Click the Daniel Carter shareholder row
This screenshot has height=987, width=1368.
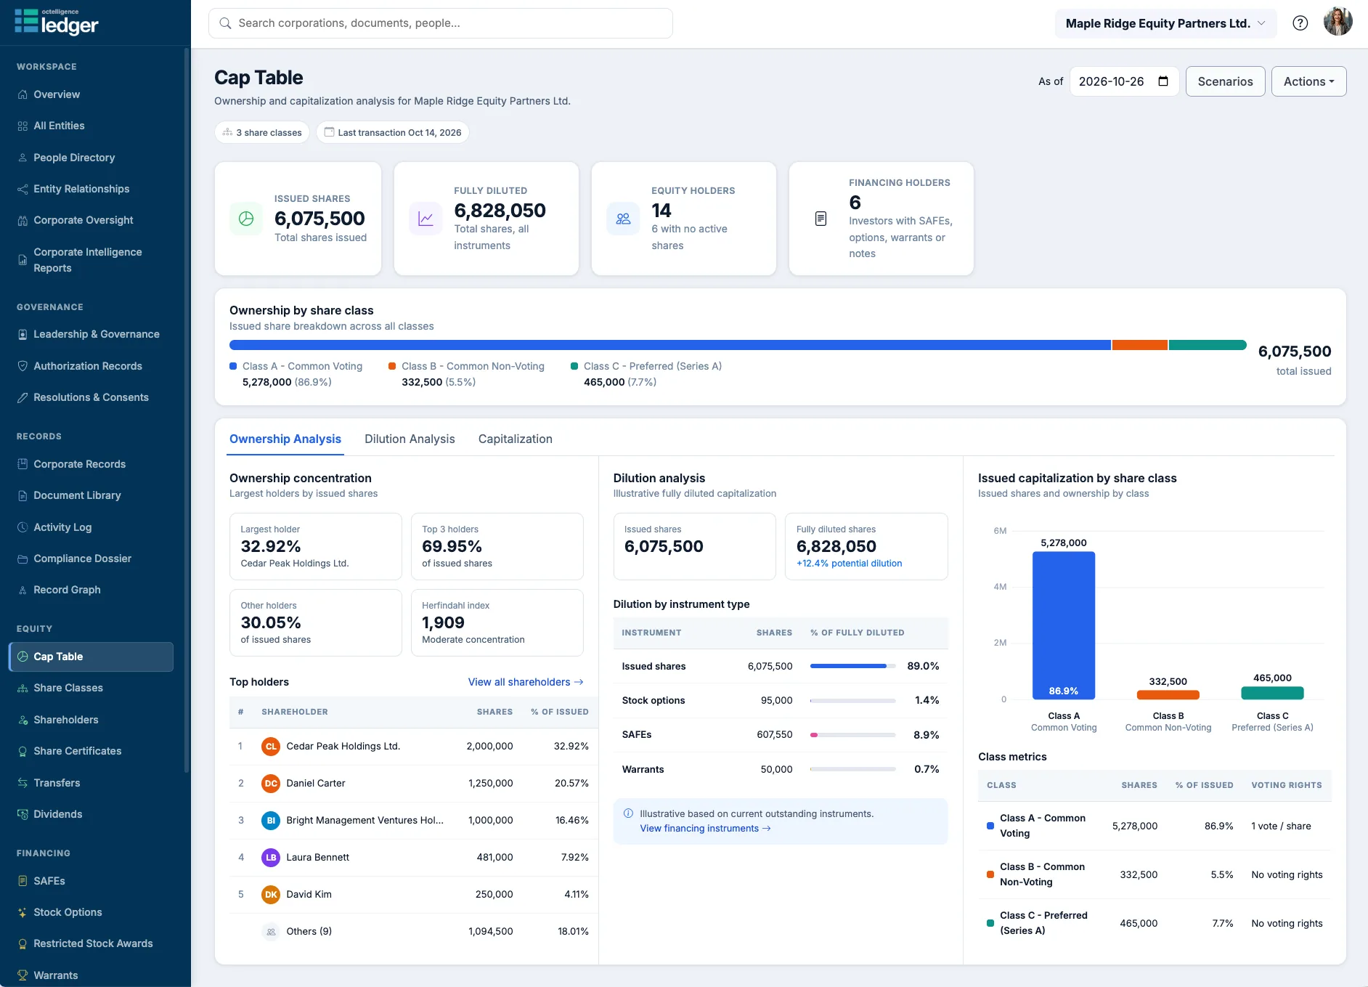click(414, 783)
